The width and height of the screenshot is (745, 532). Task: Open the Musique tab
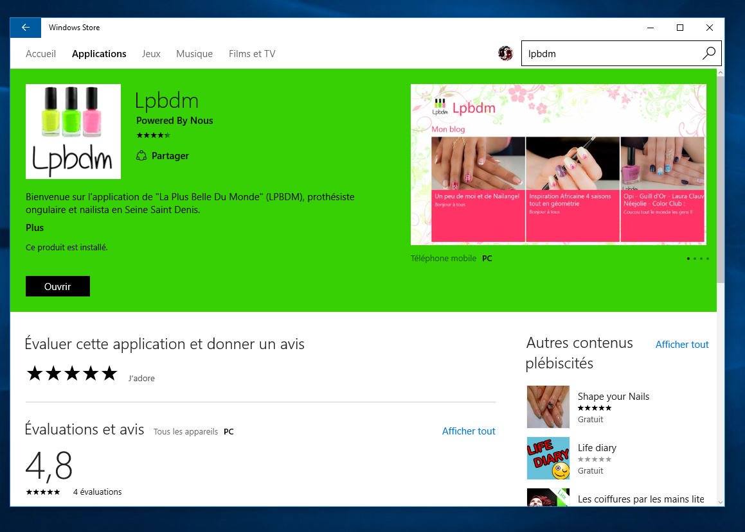click(194, 53)
